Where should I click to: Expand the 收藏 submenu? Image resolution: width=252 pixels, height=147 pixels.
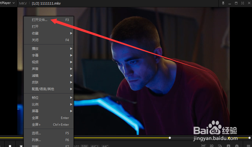[x=49, y=33]
